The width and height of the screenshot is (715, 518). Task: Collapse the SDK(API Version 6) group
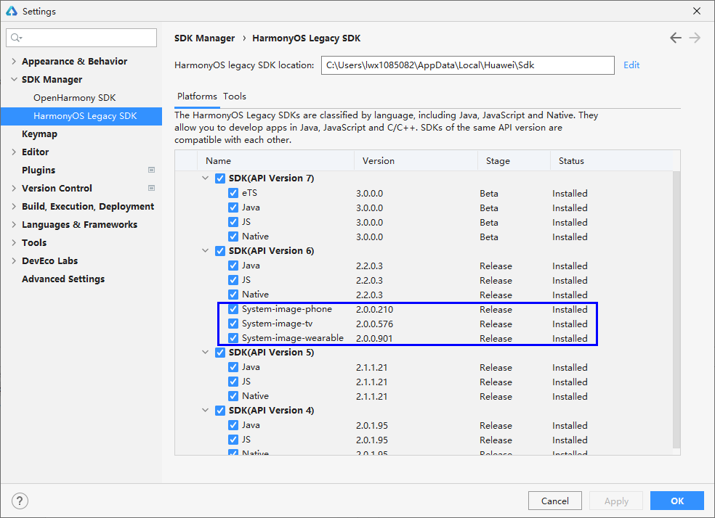(x=206, y=251)
